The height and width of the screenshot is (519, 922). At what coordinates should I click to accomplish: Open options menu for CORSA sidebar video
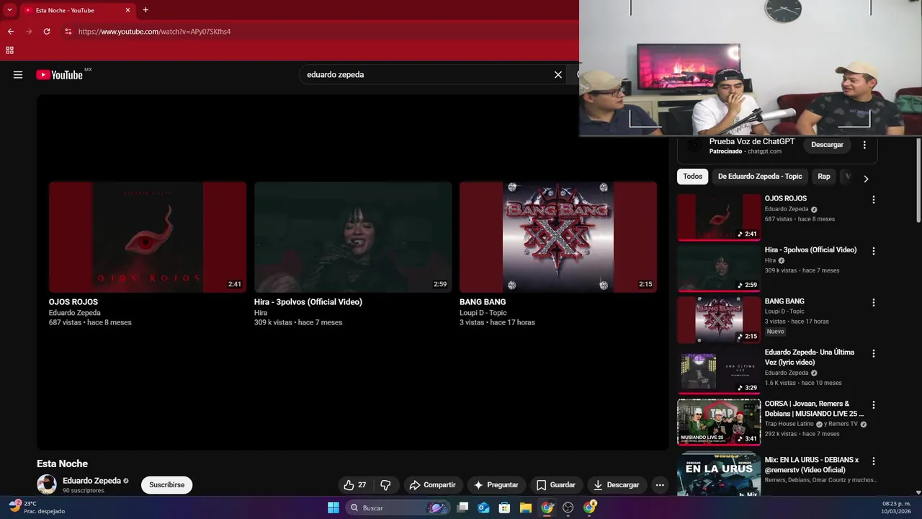tap(874, 405)
